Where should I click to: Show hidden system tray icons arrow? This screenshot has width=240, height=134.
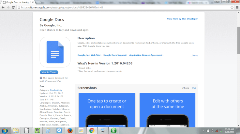tap(203, 131)
